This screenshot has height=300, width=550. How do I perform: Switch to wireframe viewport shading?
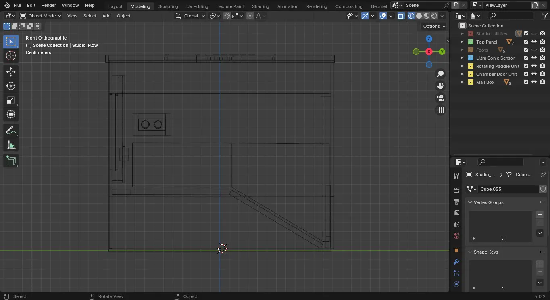[411, 16]
